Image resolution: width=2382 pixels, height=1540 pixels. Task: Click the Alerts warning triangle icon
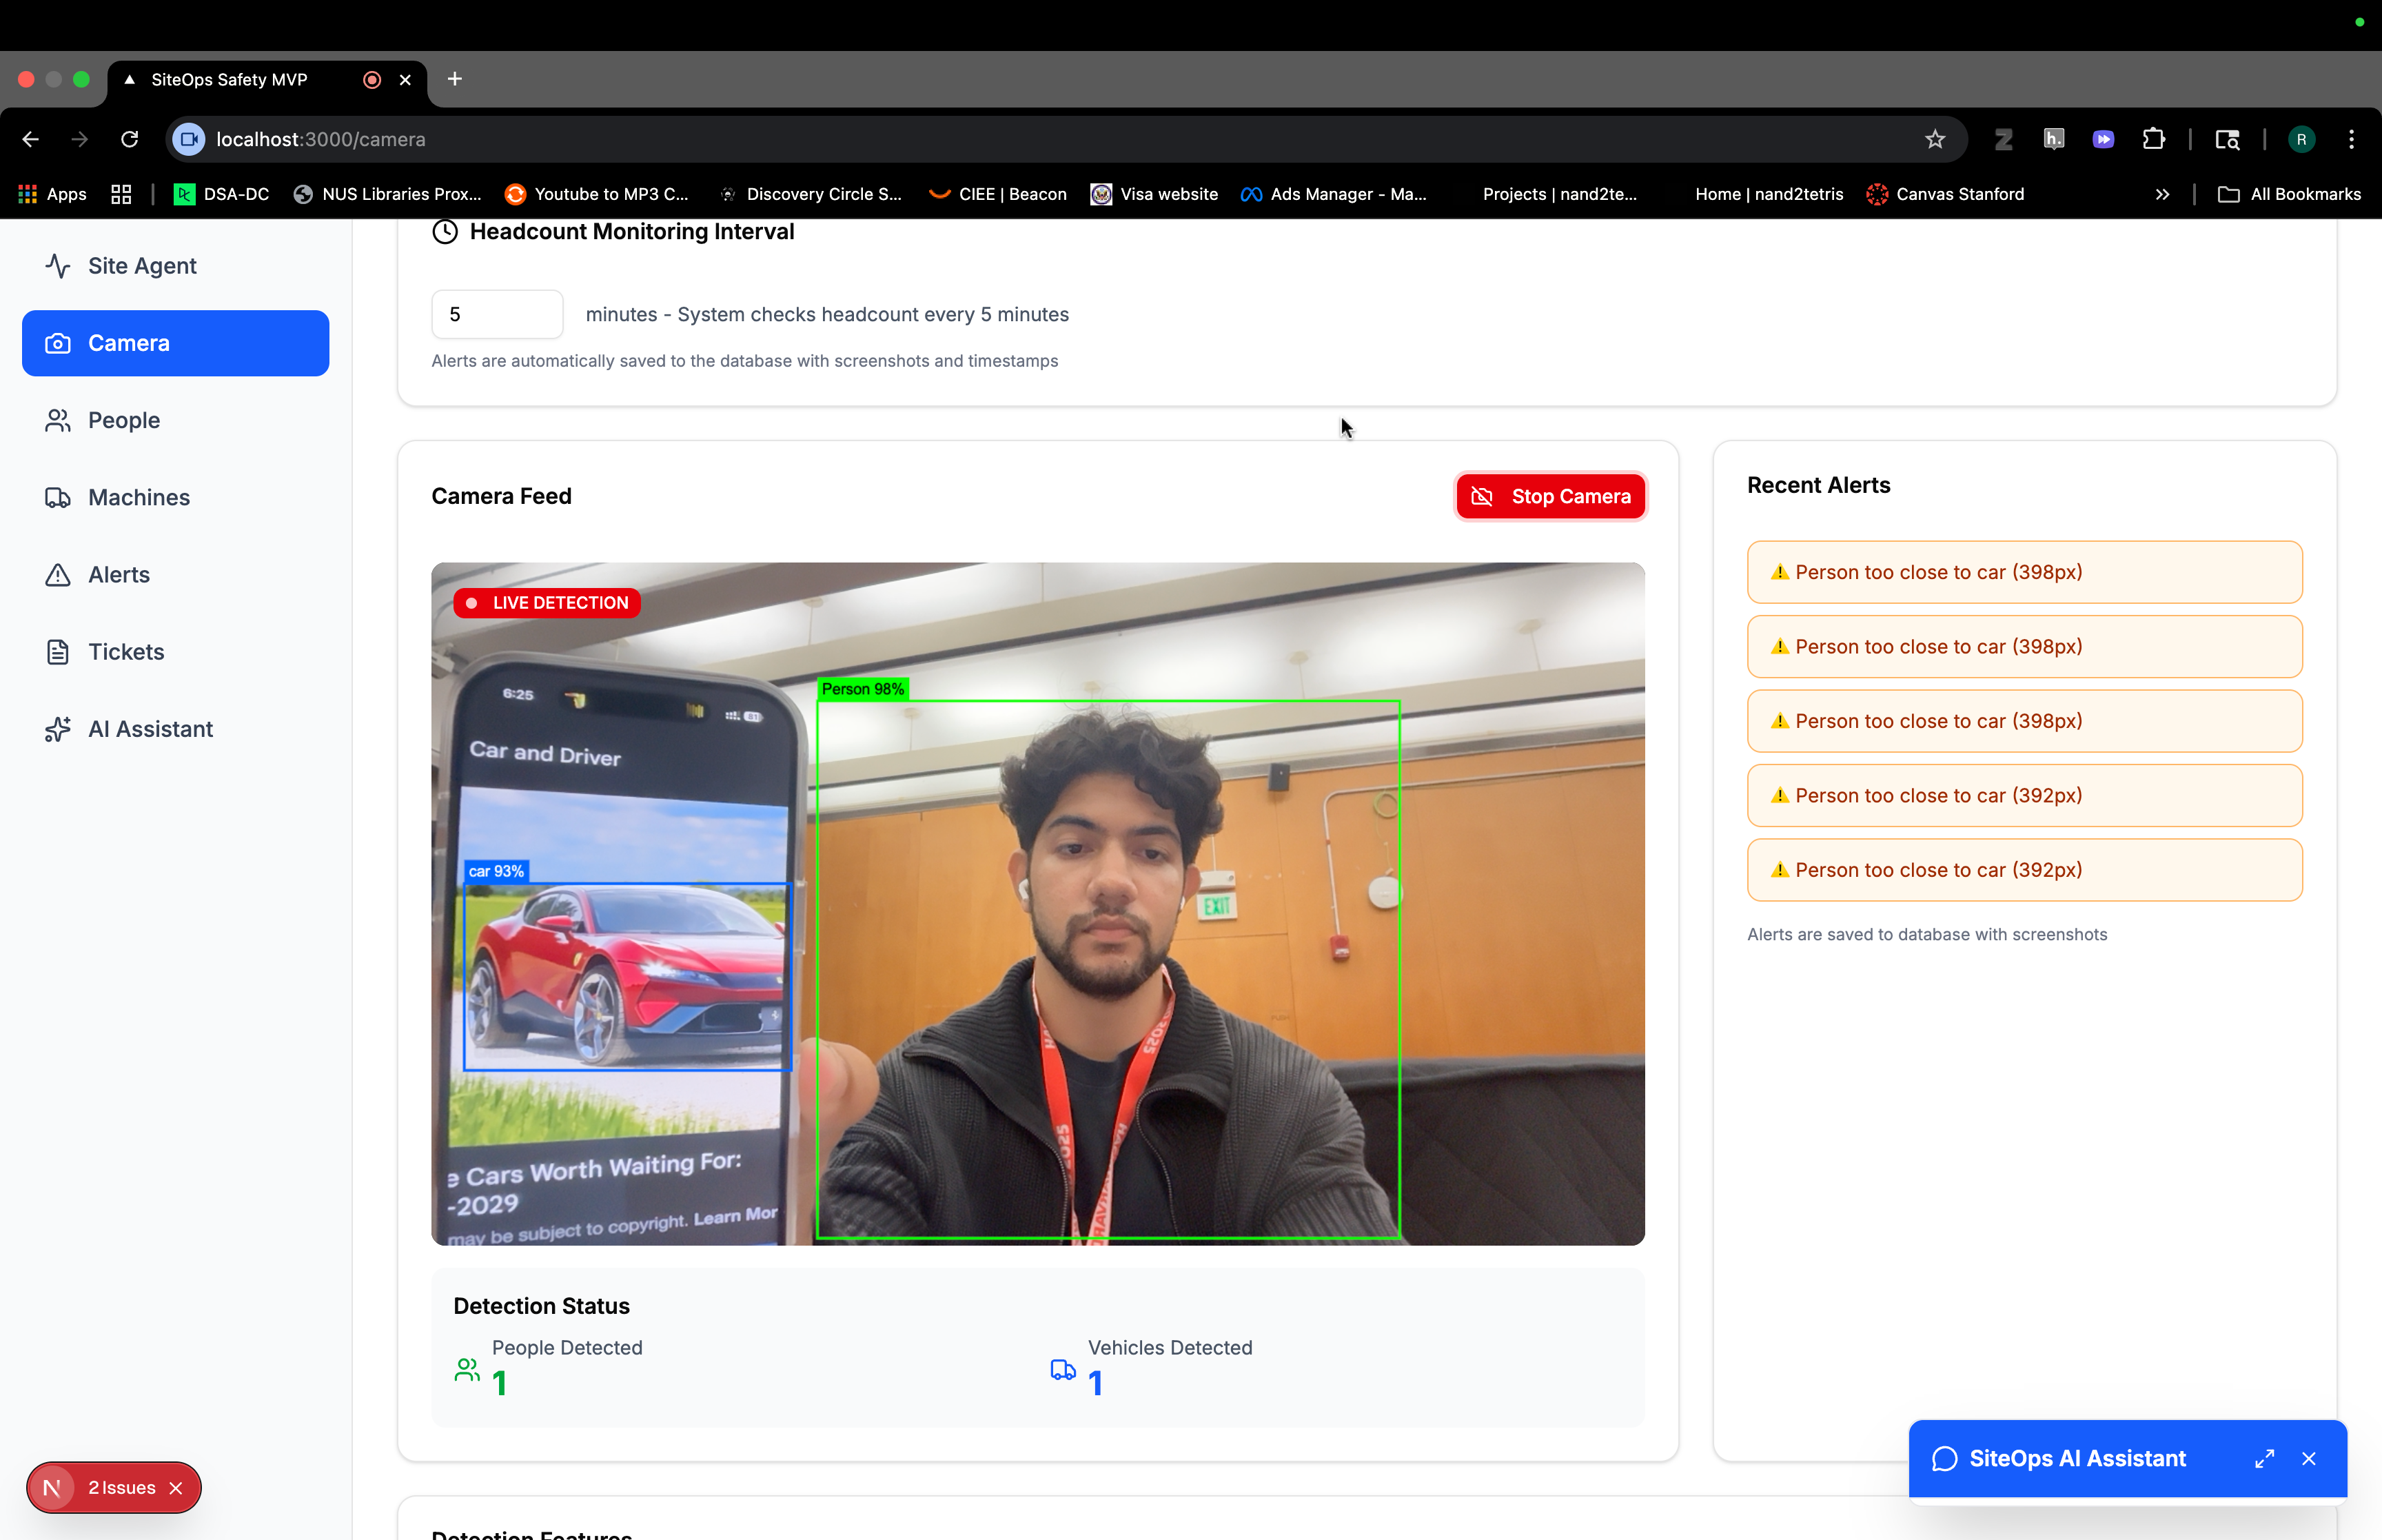coord(58,575)
